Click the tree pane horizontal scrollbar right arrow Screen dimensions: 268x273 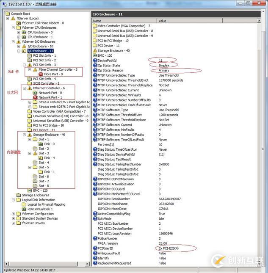pos(88,264)
